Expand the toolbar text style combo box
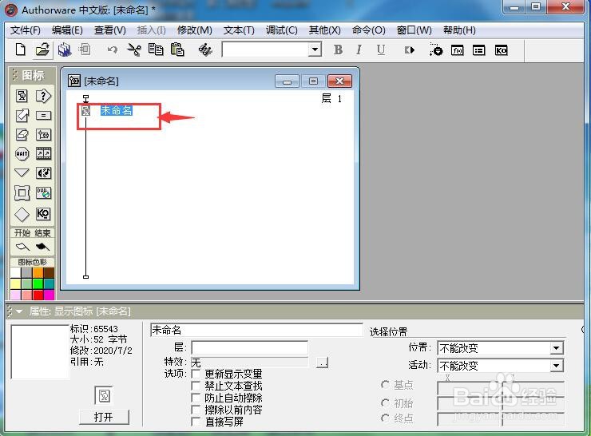Image resolution: width=591 pixels, height=436 pixels. click(314, 50)
